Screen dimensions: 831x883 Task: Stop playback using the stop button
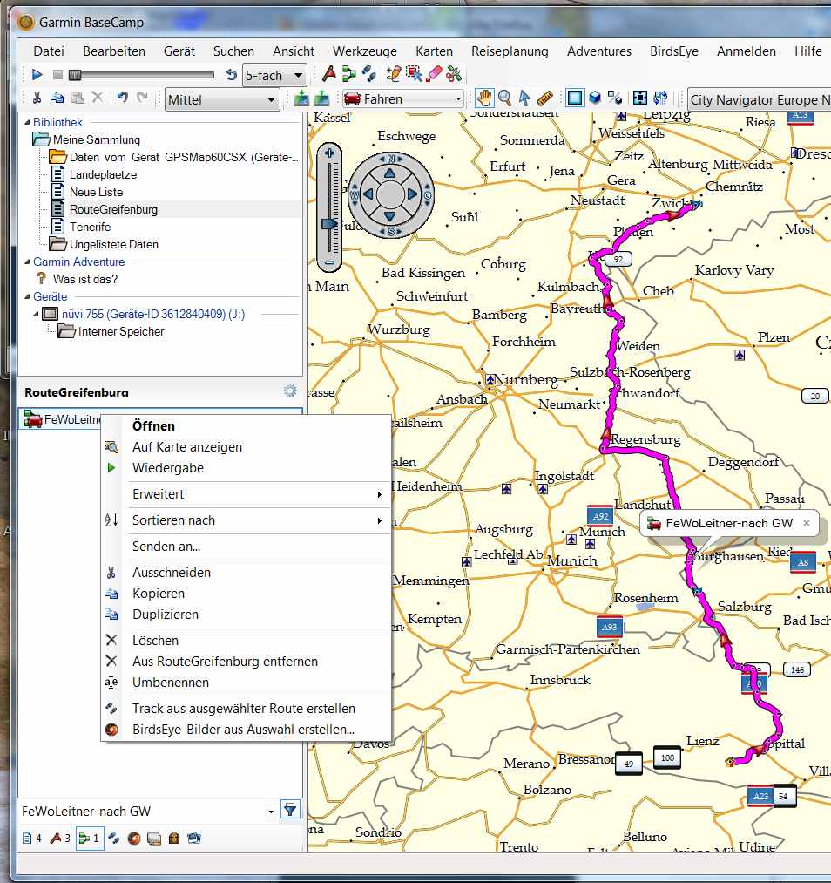[57, 74]
